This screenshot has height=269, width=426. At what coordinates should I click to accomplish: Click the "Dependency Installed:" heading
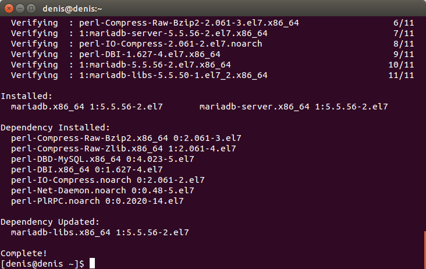coord(55,128)
